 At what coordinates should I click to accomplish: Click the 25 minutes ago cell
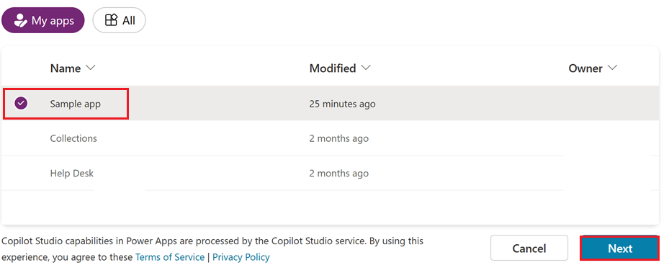(x=342, y=104)
